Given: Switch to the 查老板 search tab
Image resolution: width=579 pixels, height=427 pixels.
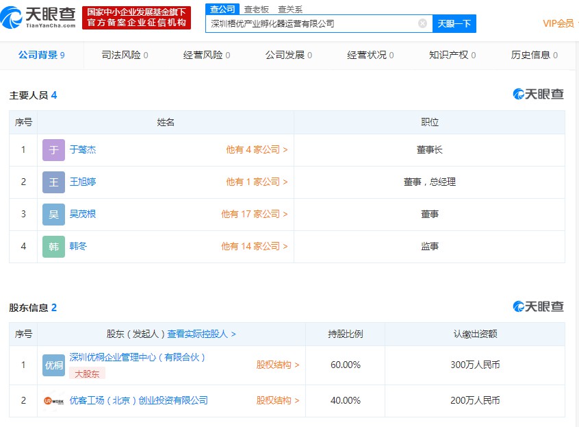Looking at the screenshot, I should click(x=256, y=9).
